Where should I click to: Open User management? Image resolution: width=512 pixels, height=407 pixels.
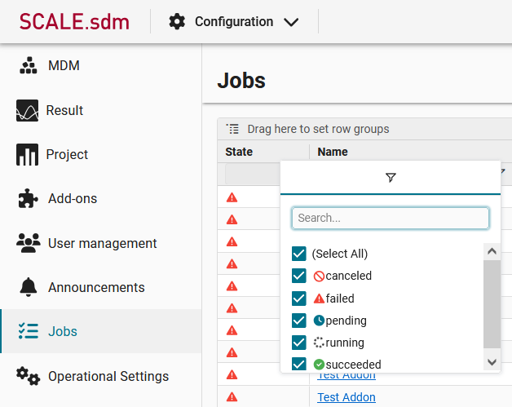click(x=102, y=243)
